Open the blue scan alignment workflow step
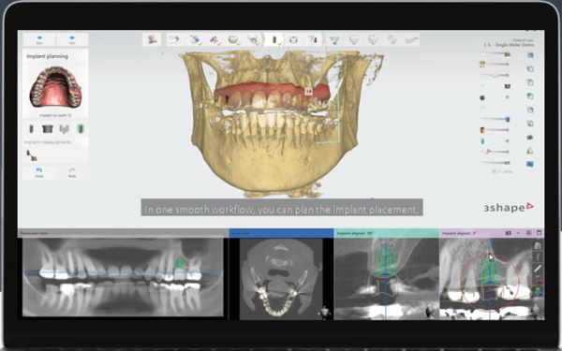The width and height of the screenshot is (562, 351). coord(195,39)
